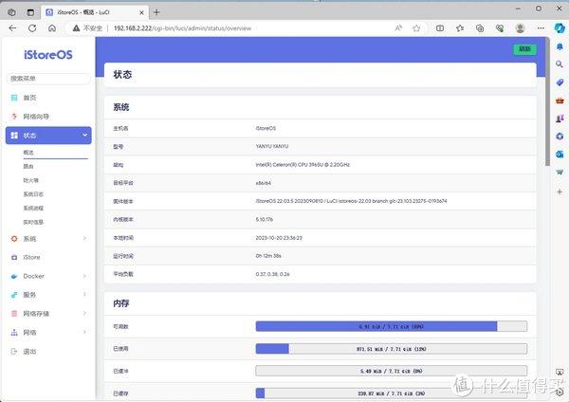Collapse the 状态 menu chevron

[84, 135]
